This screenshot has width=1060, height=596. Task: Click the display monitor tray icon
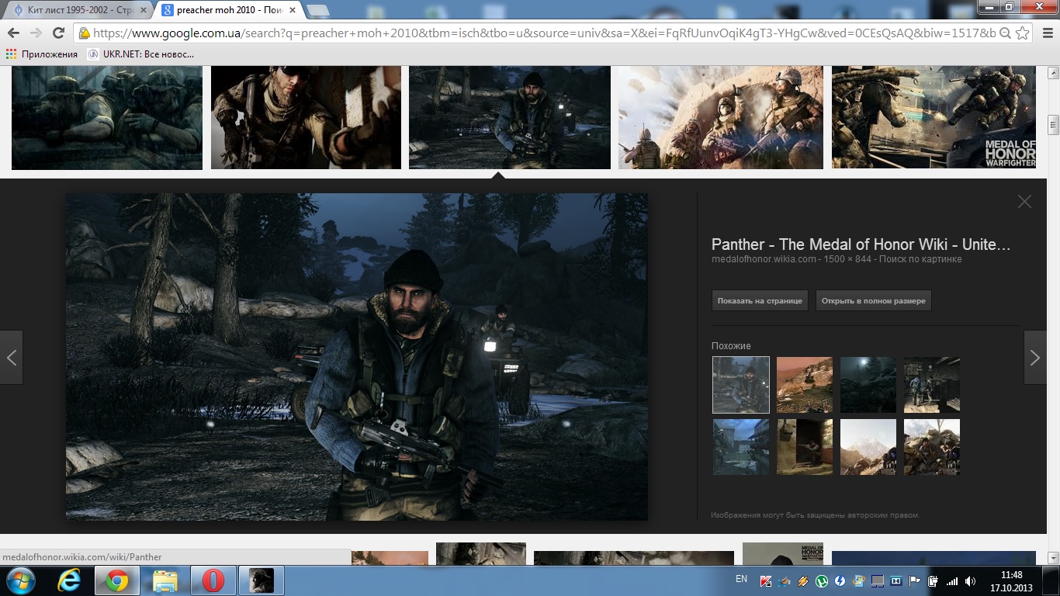click(x=878, y=580)
